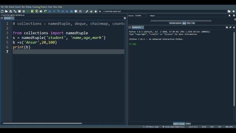Click the Open file folder icon
The image size is (236, 133).
pos(6,11)
